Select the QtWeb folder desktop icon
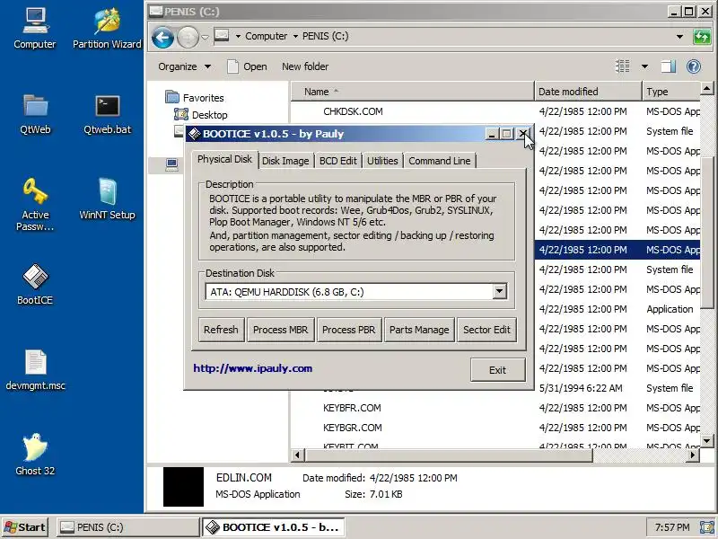The height and width of the screenshot is (539, 718). pos(35,114)
